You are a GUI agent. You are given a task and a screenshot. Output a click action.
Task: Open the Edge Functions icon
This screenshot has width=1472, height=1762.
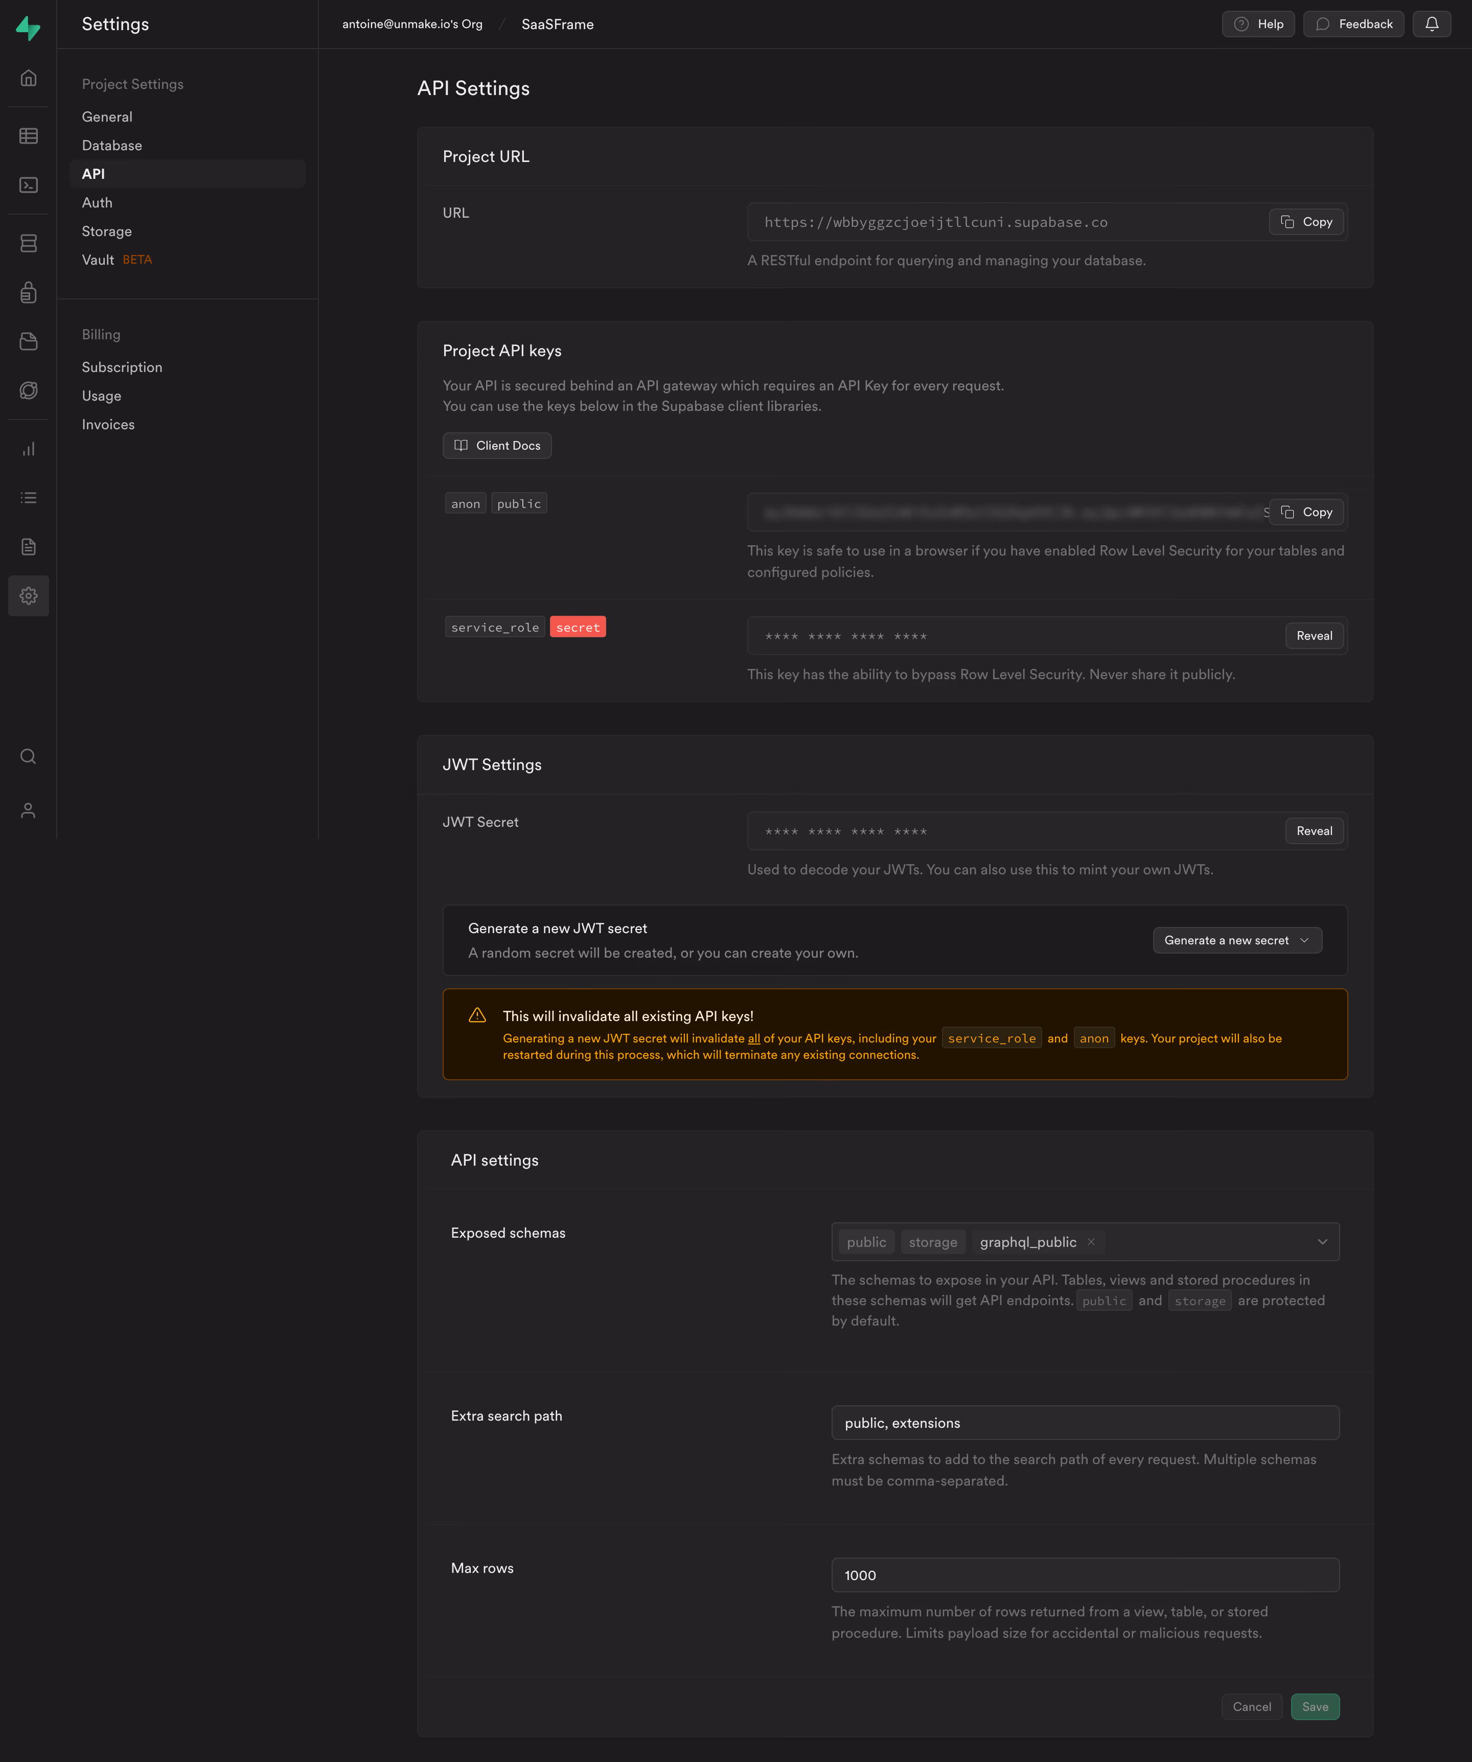(x=29, y=390)
